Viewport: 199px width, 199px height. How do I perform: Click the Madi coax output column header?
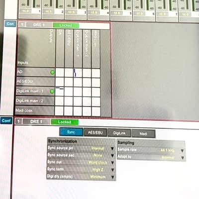coord(96,49)
